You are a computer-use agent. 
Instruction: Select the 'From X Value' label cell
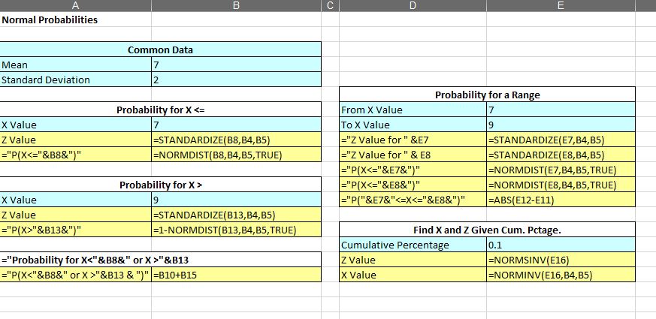[413, 110]
